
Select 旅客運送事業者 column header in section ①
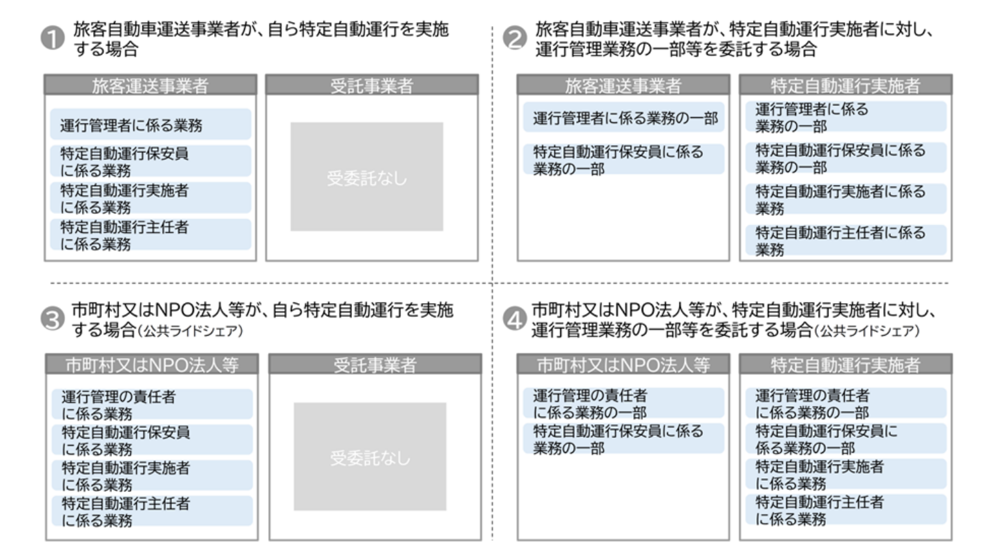150,85
